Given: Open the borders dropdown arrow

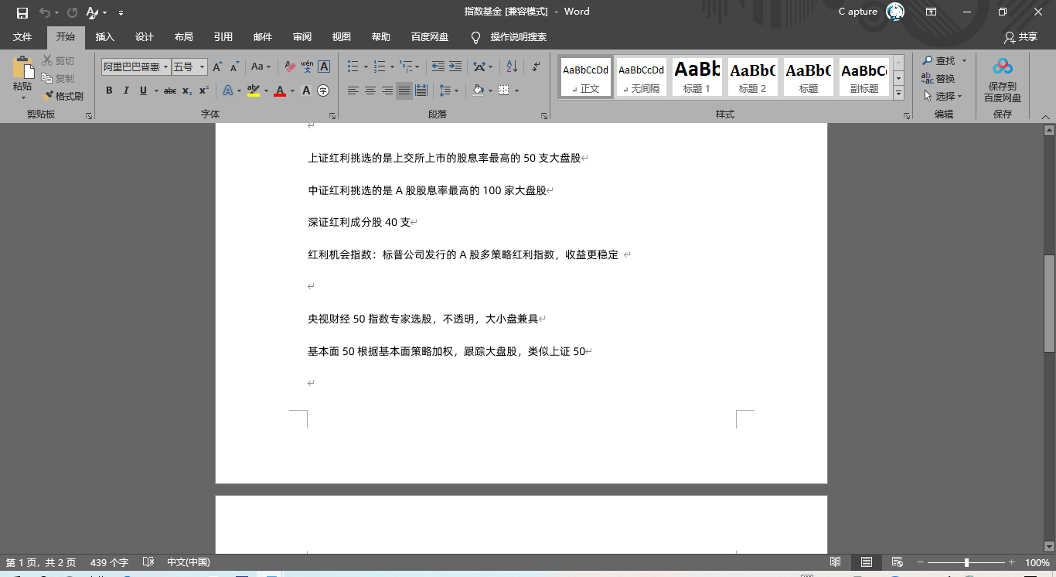Looking at the screenshot, I should coord(516,90).
